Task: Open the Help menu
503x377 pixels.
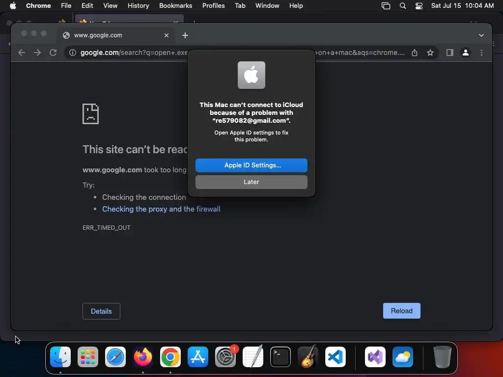Action: tap(296, 5)
